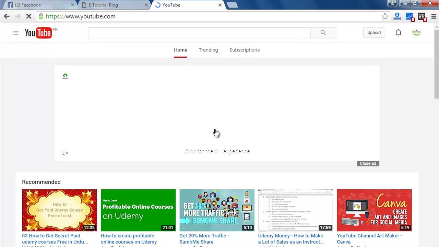Open the account avatar menu
This screenshot has height=247, width=439.
point(416,33)
